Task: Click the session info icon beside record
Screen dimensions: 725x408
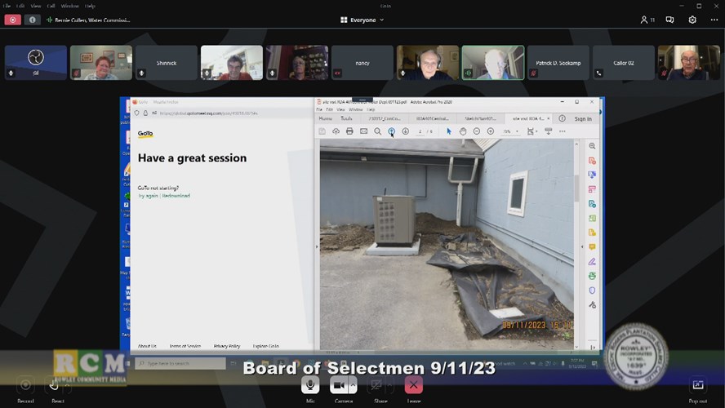Action: (x=32, y=20)
